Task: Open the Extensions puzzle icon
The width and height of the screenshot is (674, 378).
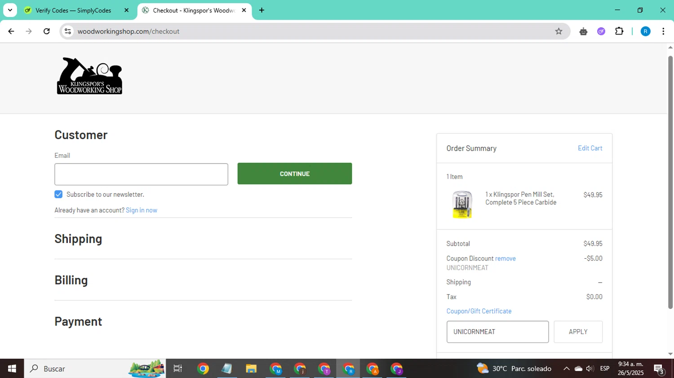Action: [x=619, y=31]
